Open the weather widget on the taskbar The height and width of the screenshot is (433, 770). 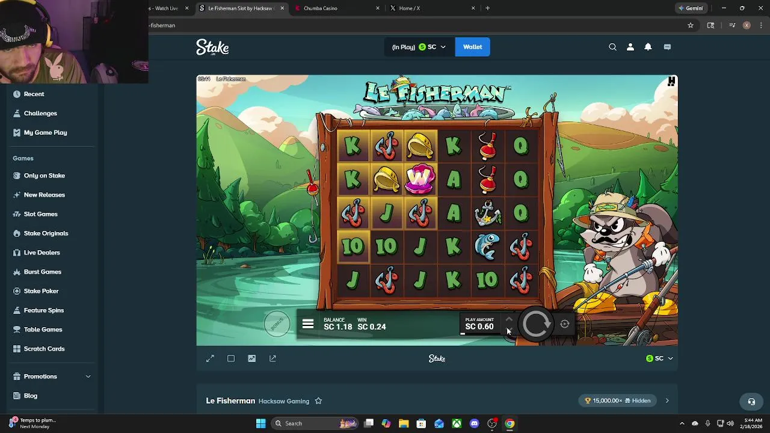tap(33, 423)
